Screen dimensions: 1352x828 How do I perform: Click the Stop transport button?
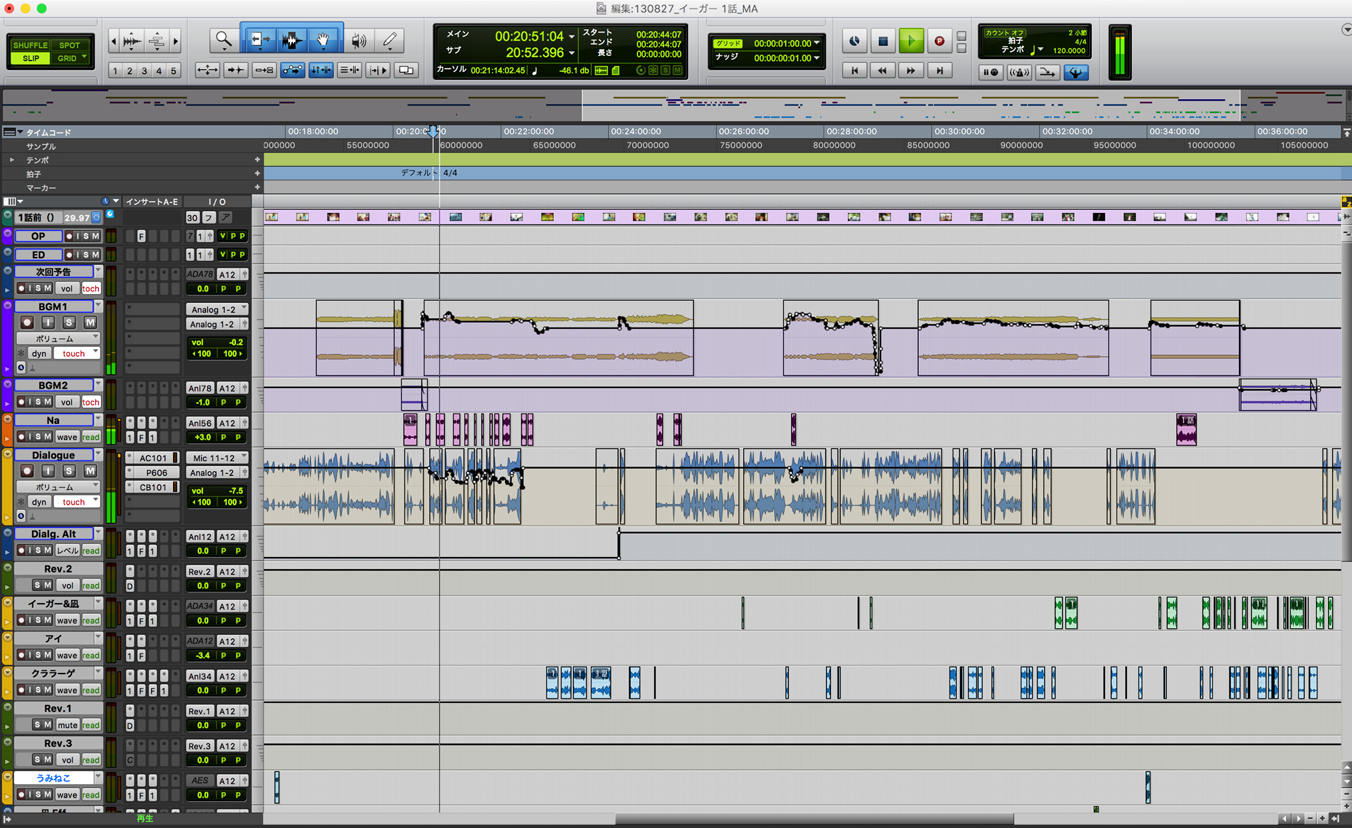pos(883,41)
